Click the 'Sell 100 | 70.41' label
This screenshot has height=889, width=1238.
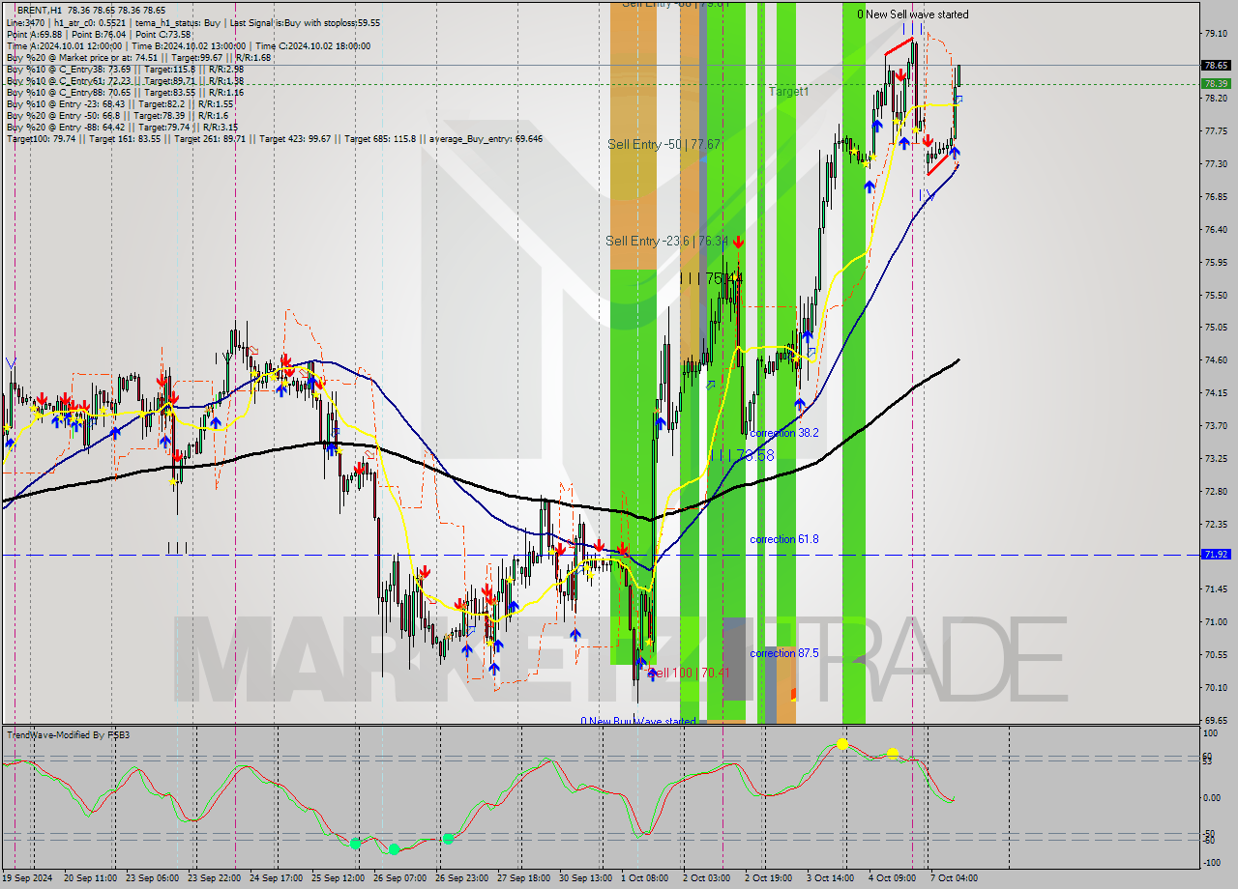click(x=688, y=673)
